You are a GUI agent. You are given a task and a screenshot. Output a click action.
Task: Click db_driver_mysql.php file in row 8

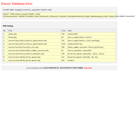(x=34, y=57)
